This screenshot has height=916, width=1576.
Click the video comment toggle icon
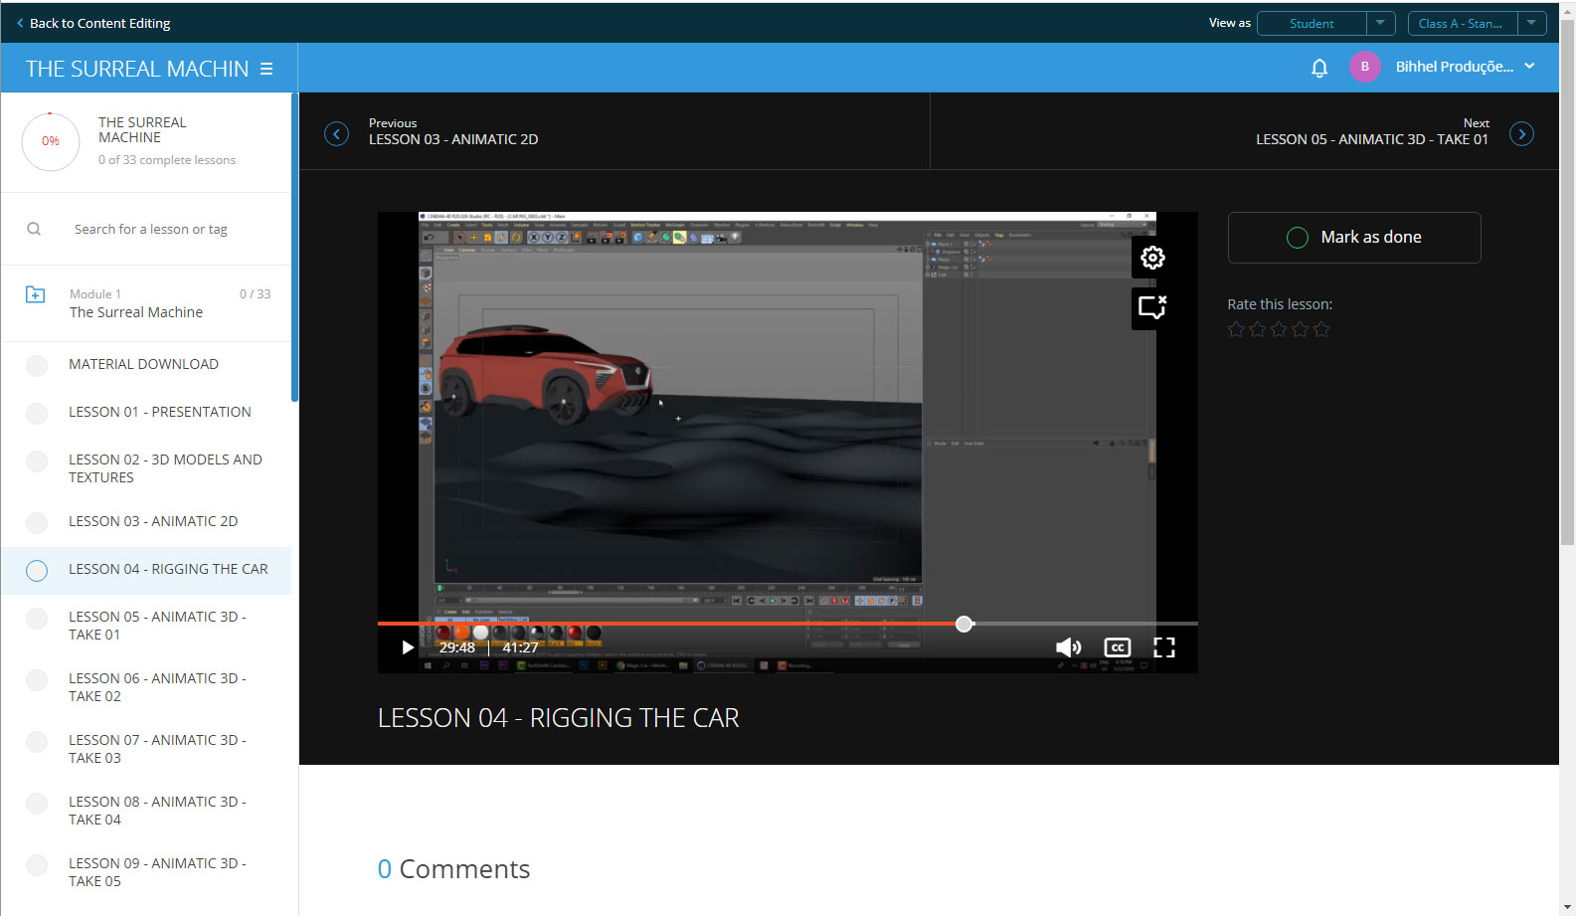coord(1152,307)
